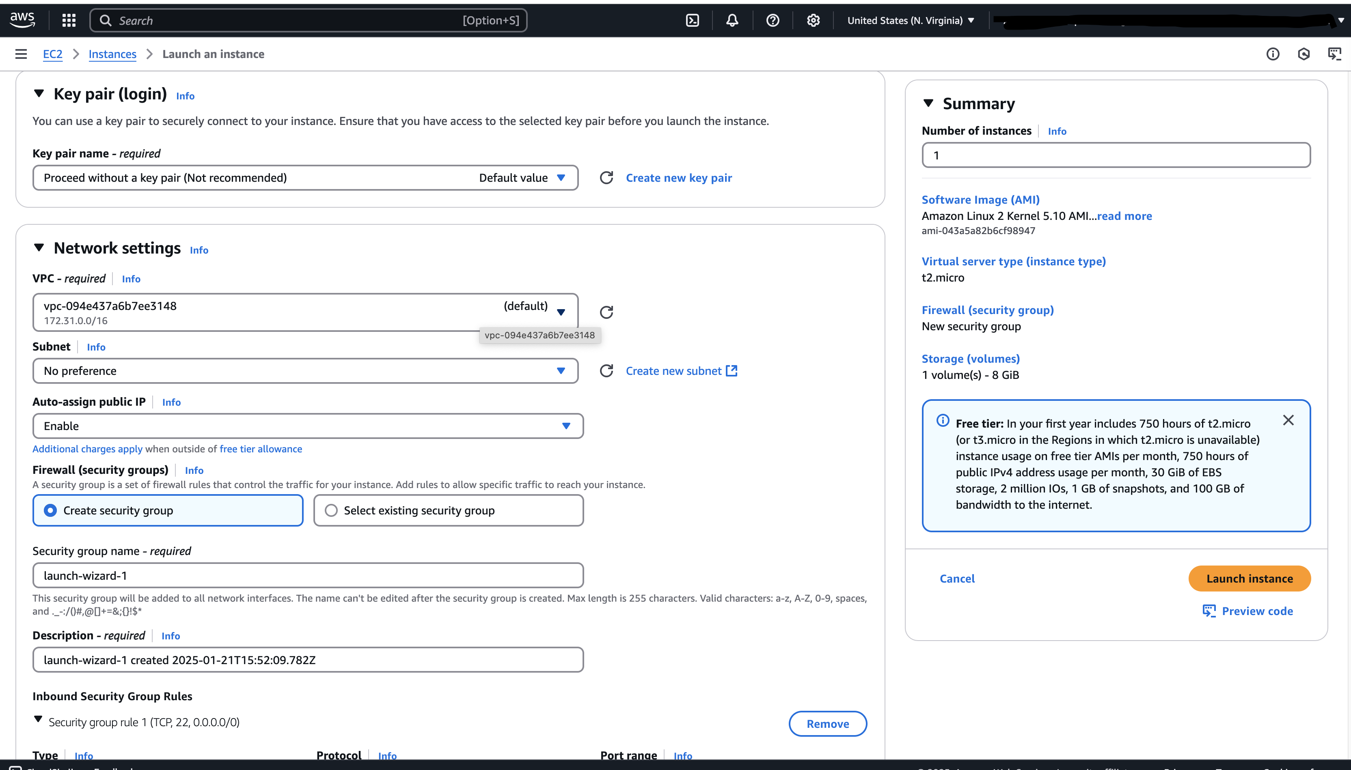1351x770 pixels.
Task: Open the Key pair name dropdown
Action: [305, 178]
